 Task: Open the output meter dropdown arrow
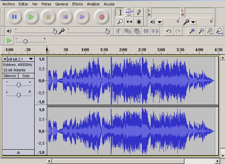pos(159,22)
